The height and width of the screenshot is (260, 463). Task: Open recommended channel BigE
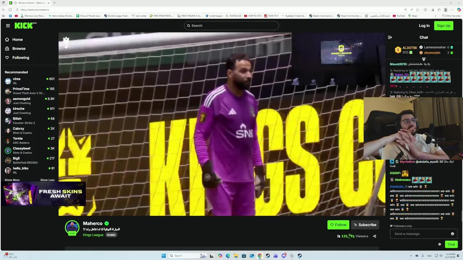[29, 160]
